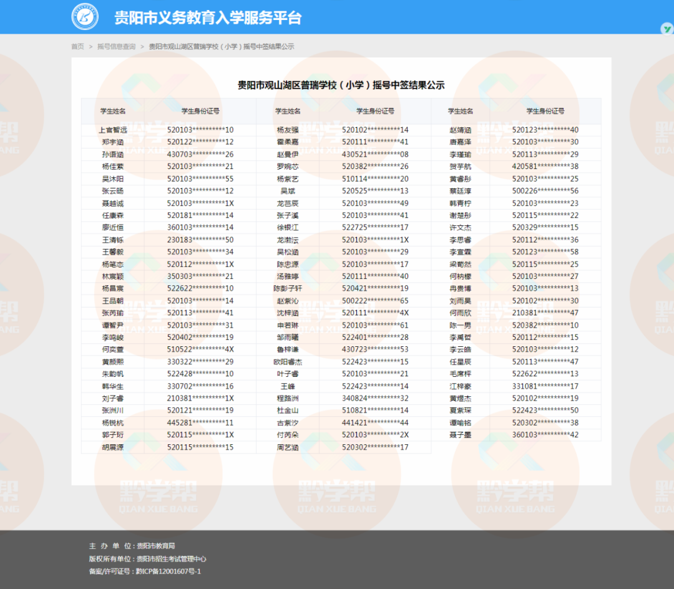Screen dimensions: 674x589
Task: Select student name 霍柔嘉
Action: click(288, 142)
